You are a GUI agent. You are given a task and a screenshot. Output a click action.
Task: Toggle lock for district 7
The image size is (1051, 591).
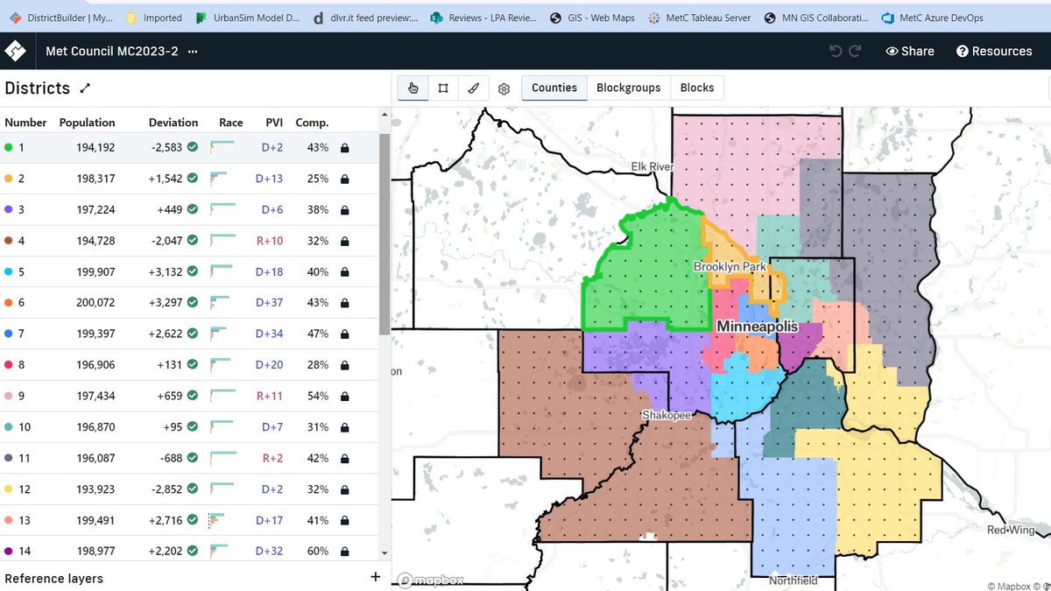344,334
